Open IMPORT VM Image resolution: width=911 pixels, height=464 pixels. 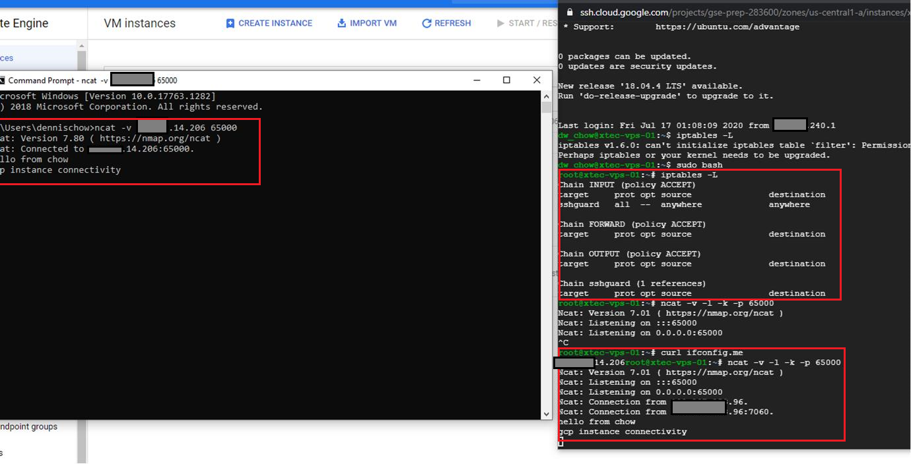[x=367, y=23]
